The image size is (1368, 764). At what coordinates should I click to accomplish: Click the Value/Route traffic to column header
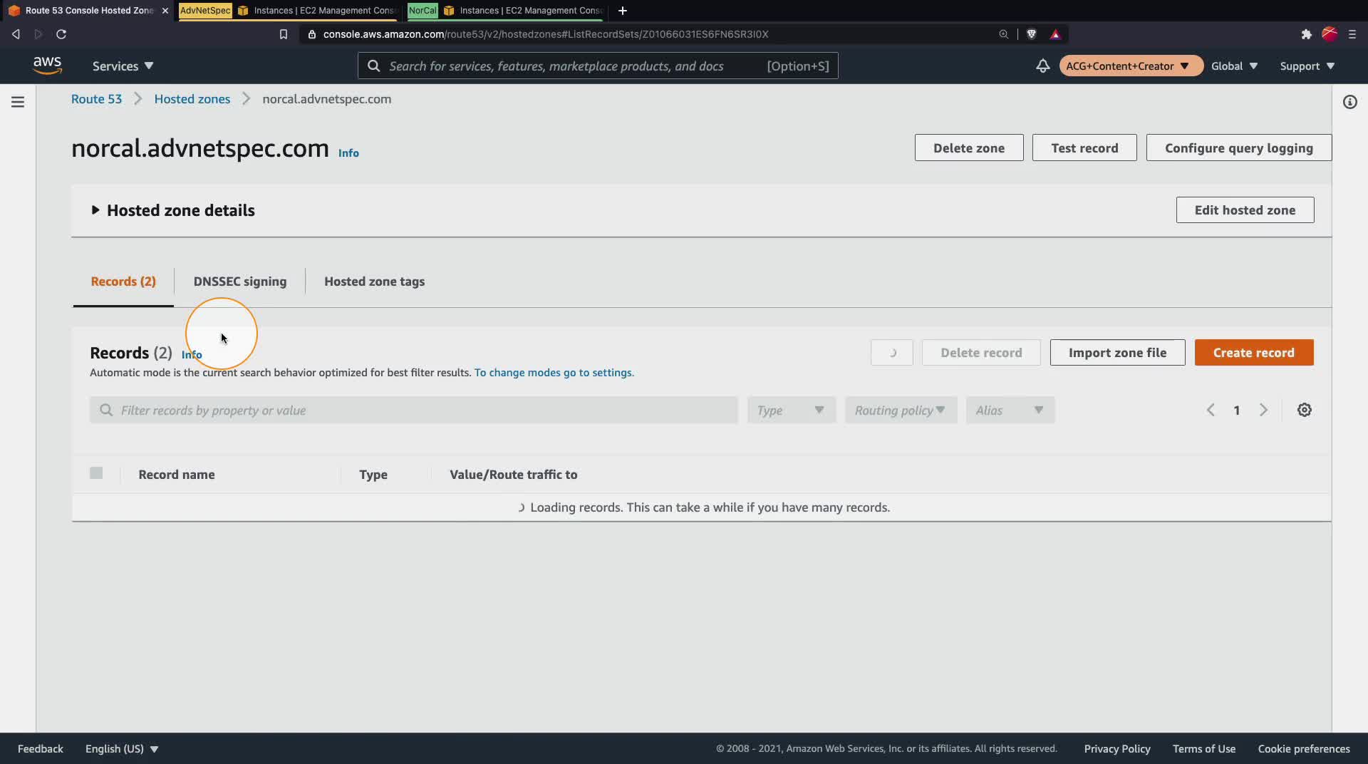(514, 475)
